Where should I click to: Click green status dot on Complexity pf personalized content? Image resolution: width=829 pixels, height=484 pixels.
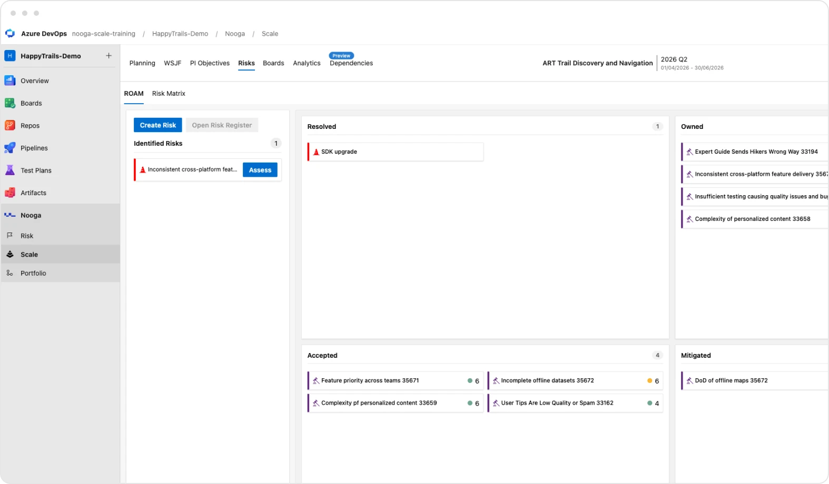click(470, 404)
